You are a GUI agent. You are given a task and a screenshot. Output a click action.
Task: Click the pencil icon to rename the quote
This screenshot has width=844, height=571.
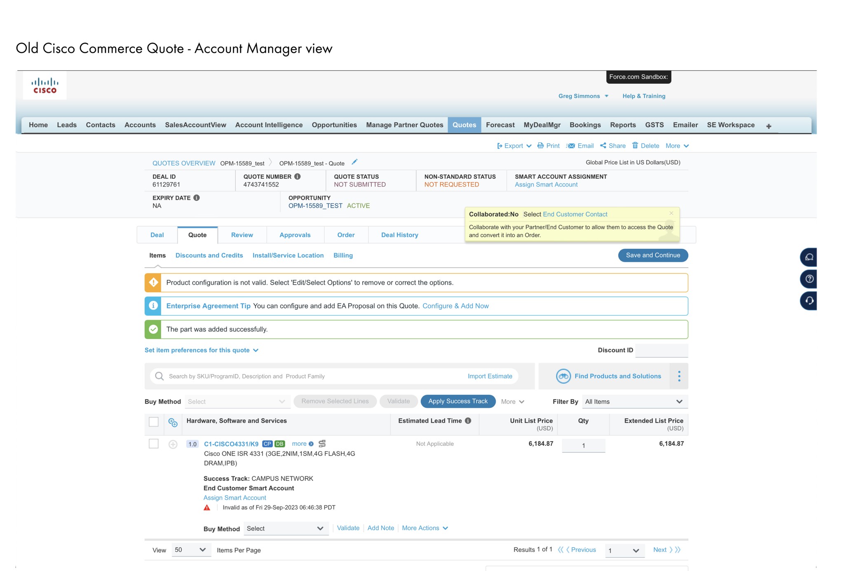(x=354, y=162)
